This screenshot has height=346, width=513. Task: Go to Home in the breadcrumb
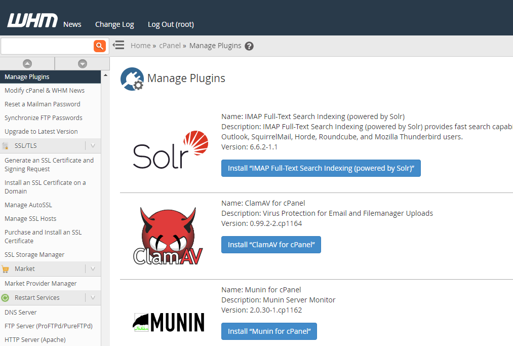pos(141,46)
